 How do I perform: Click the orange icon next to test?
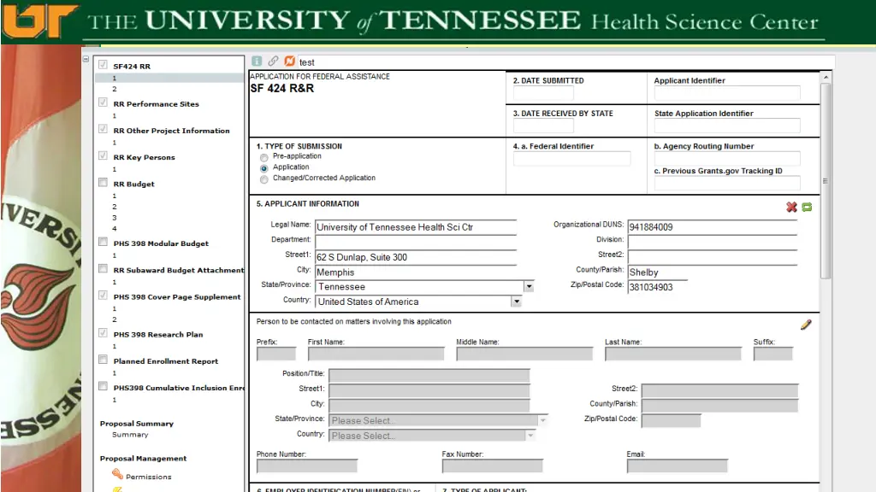[289, 61]
